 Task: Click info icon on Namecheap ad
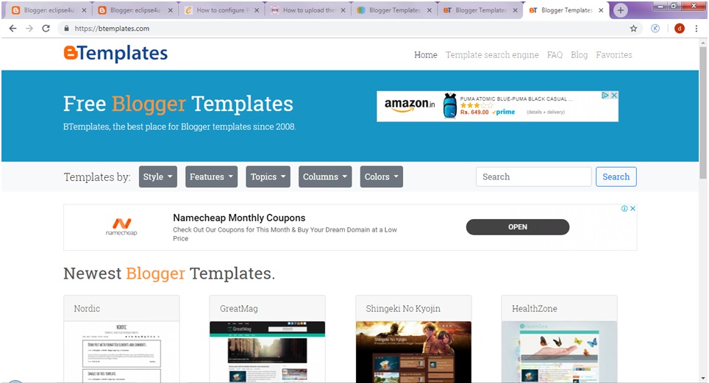(x=624, y=209)
